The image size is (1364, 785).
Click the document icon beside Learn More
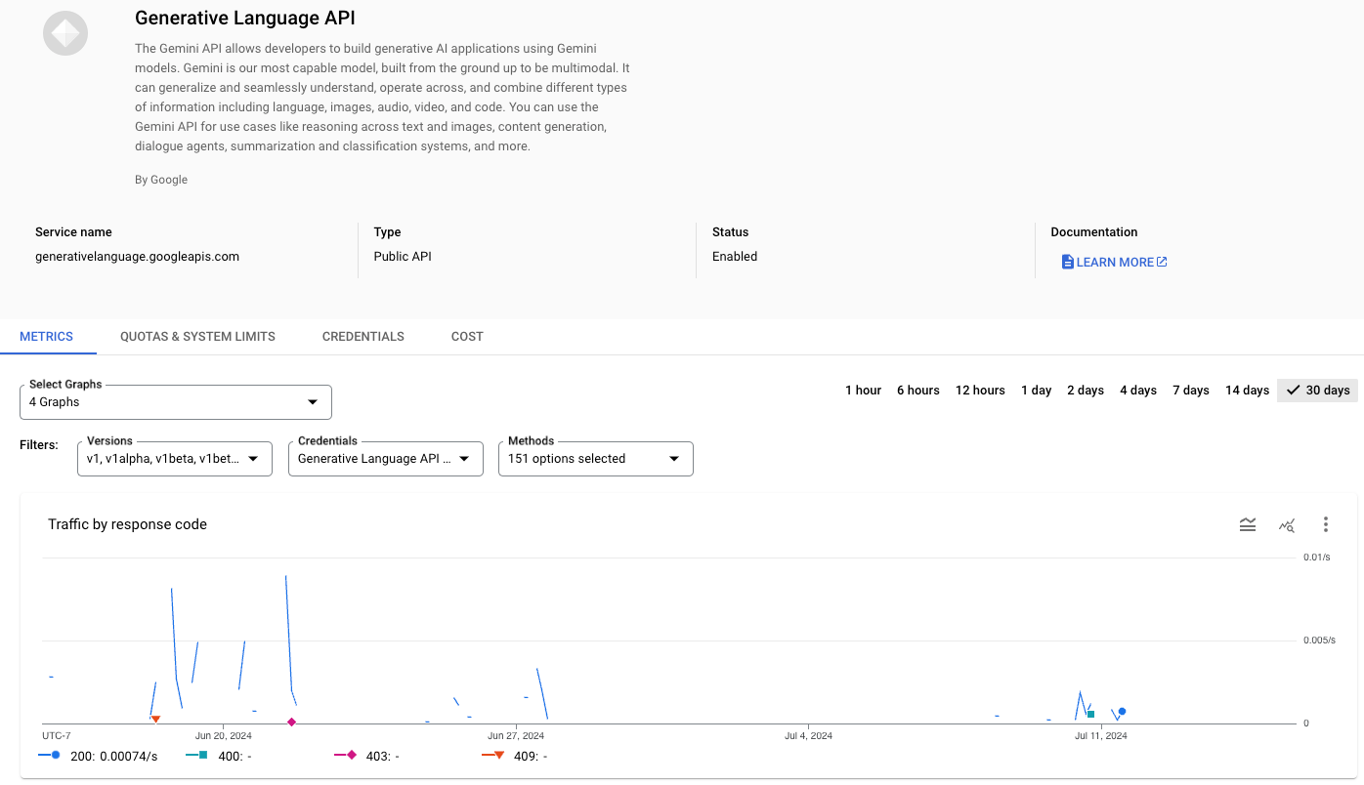coord(1067,263)
